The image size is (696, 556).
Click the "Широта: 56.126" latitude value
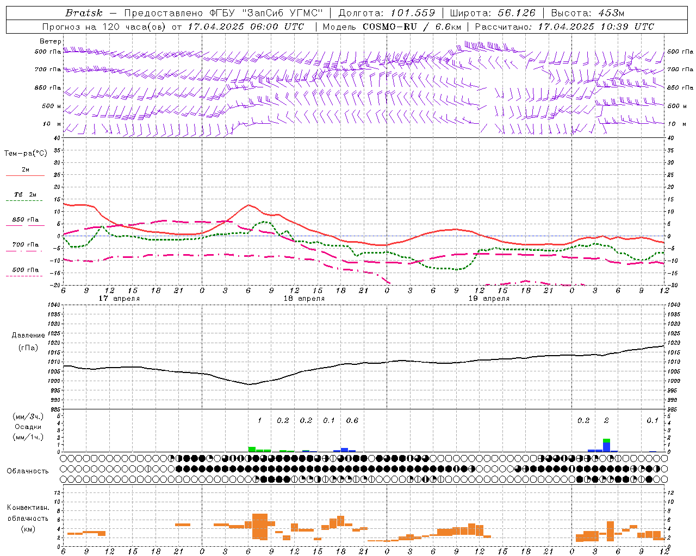493,13
